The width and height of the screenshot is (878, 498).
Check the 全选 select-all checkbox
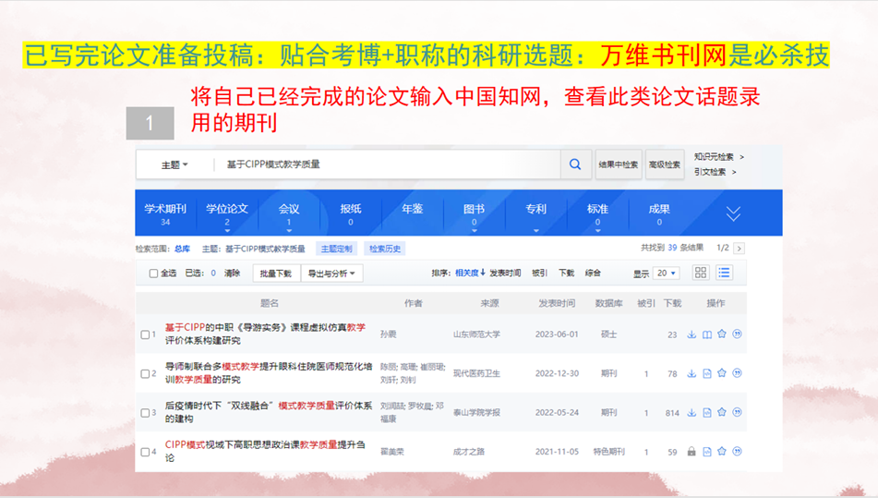(154, 273)
